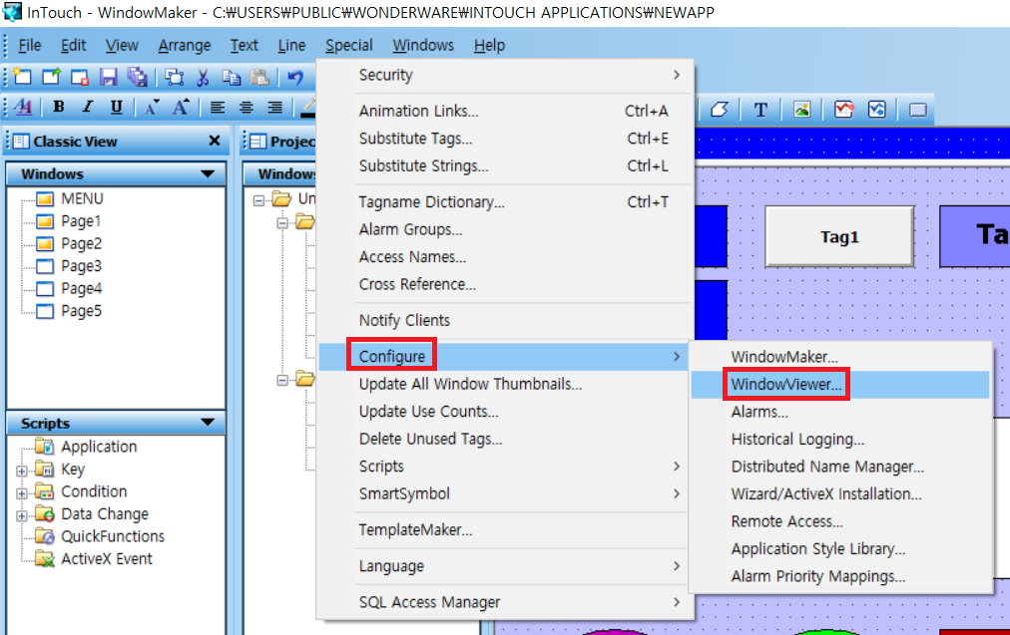Collapse the top Project view tree node

tap(258, 200)
